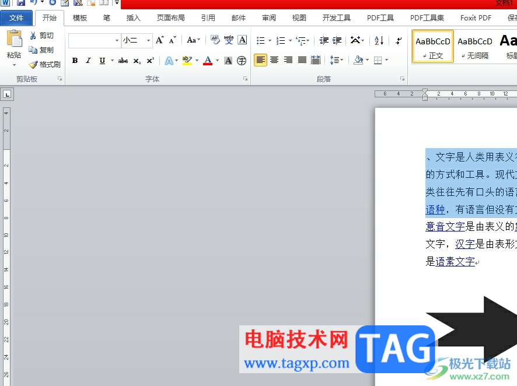The image size is (517, 386).
Task: Open the Foxit PDF tab
Action: point(476,18)
